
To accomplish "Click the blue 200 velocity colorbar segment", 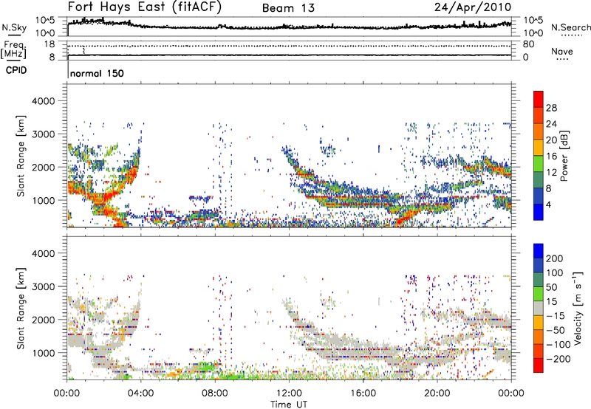I will (x=539, y=251).
